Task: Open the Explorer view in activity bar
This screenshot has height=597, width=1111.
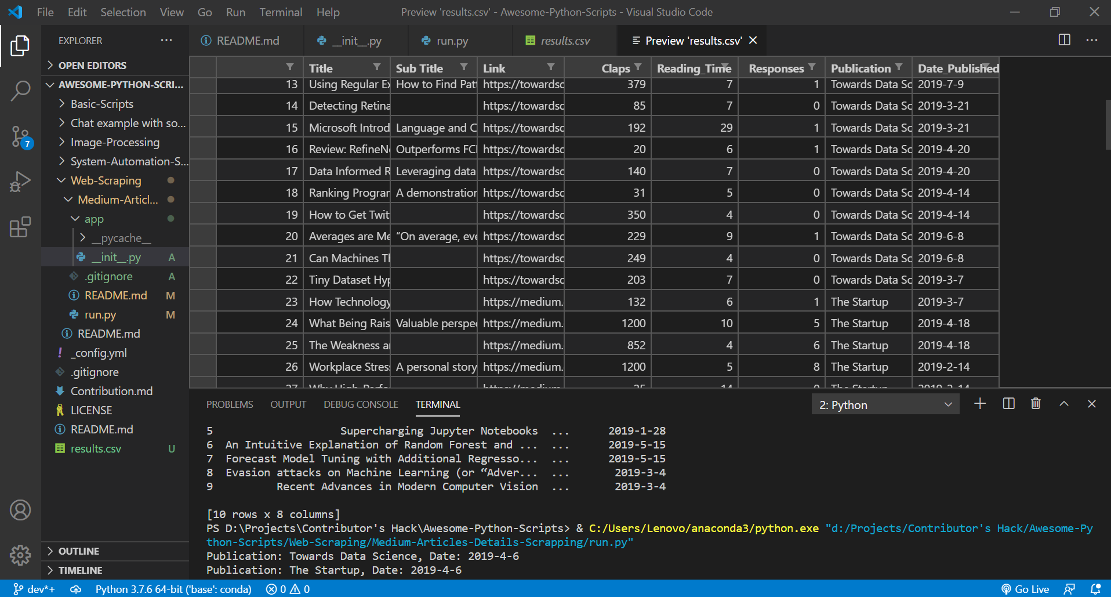Action: [x=20, y=46]
